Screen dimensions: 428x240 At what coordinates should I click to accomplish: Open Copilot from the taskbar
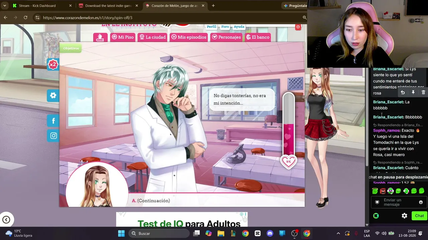point(209,233)
